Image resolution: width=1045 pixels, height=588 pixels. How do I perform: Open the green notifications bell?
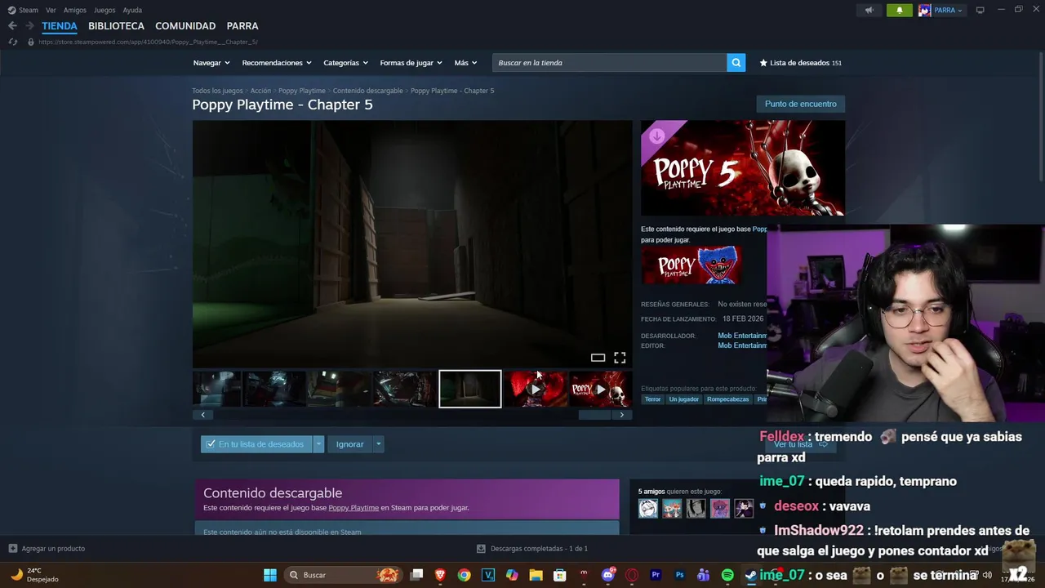pyautogui.click(x=900, y=10)
